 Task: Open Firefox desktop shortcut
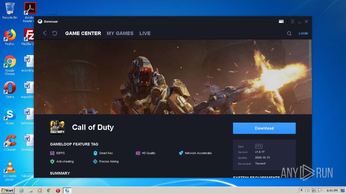10,37
